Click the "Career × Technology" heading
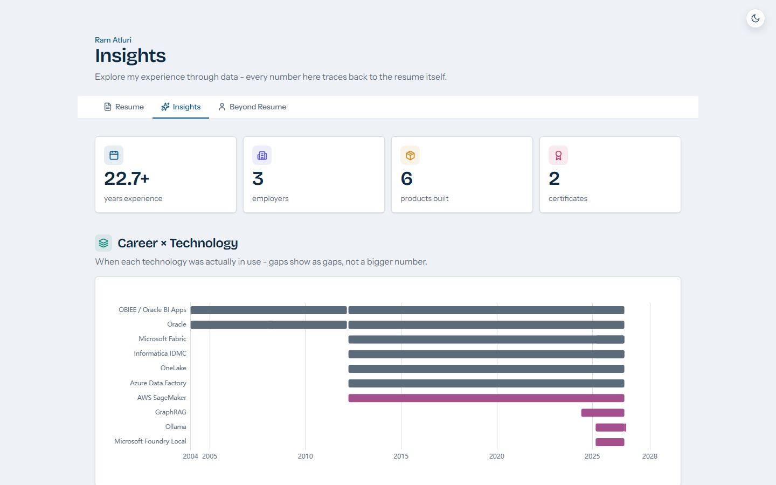 pyautogui.click(x=178, y=243)
